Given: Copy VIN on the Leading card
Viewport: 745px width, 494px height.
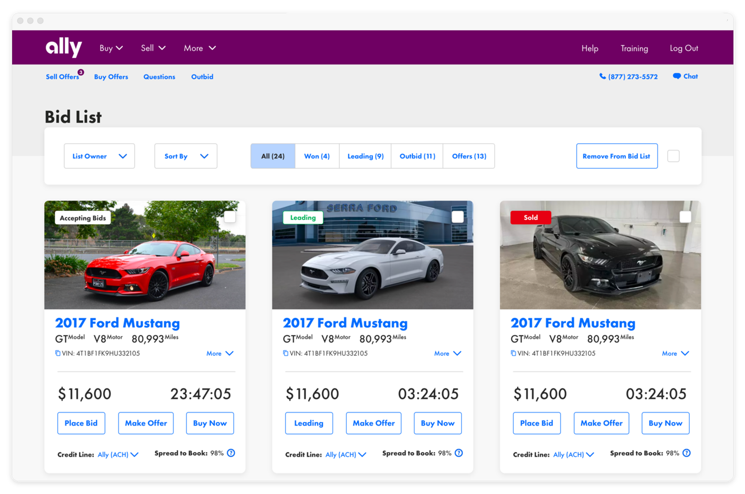Looking at the screenshot, I should [286, 353].
